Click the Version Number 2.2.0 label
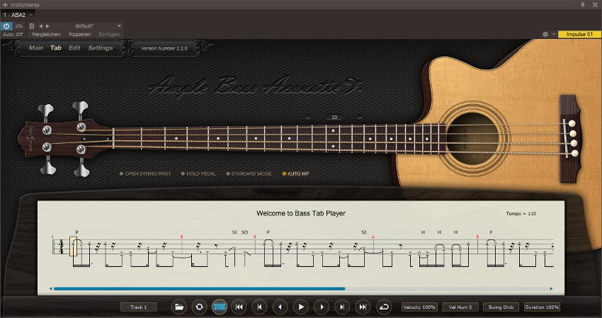602x318 pixels. [x=164, y=48]
